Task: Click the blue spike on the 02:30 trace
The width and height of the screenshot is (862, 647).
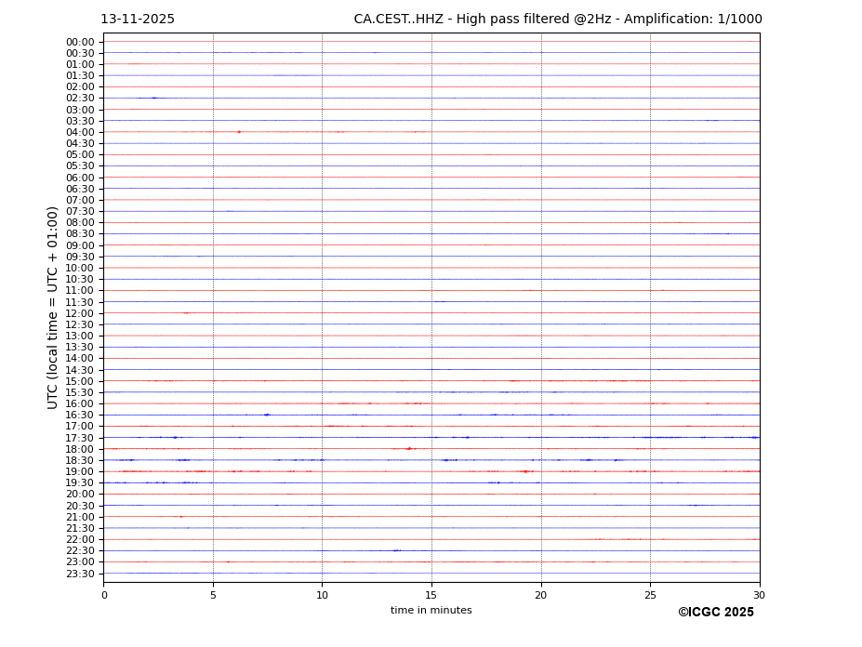Action: point(154,98)
